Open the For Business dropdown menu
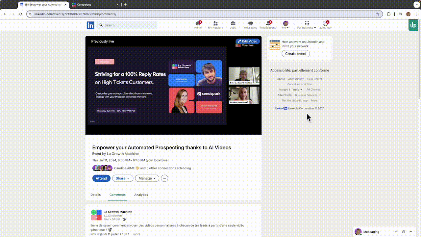 307,25
